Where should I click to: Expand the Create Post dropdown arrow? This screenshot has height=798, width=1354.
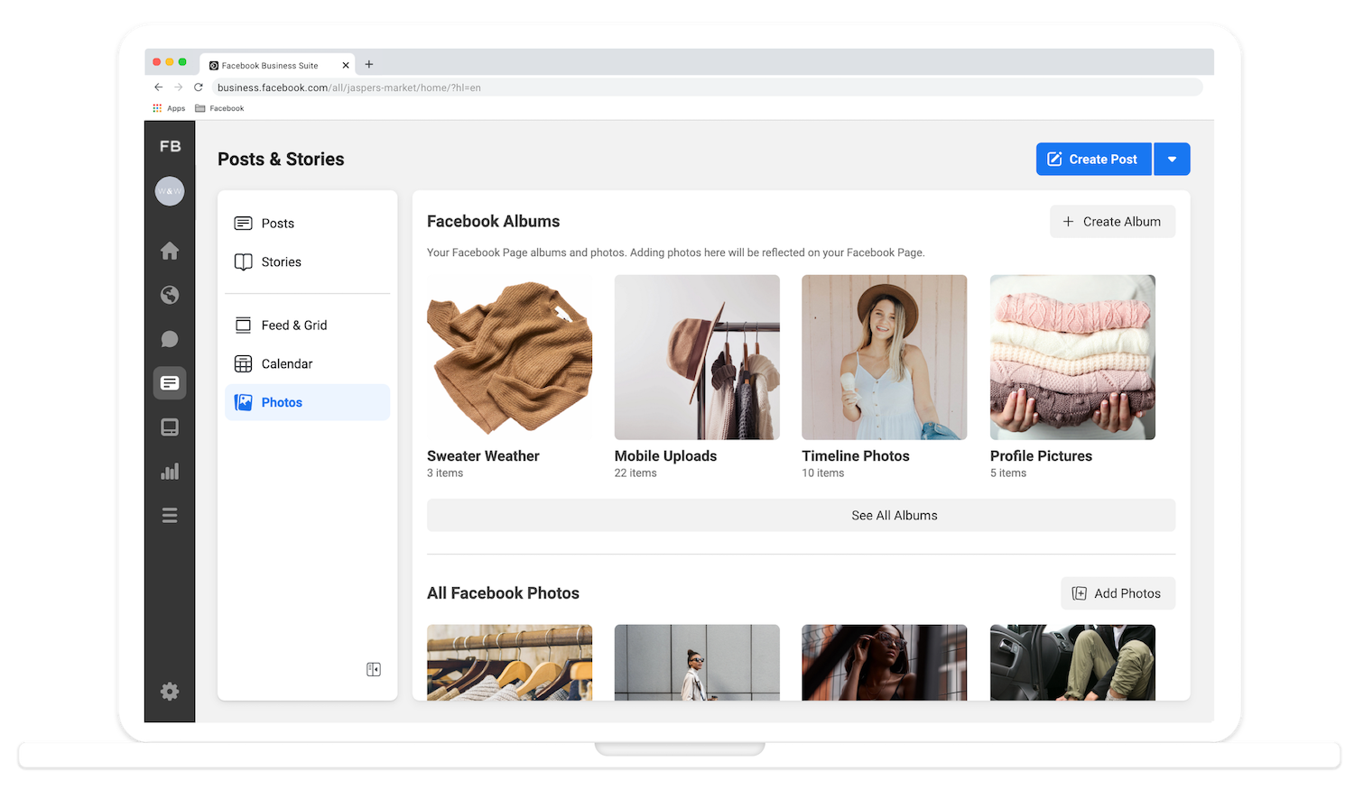click(x=1172, y=160)
